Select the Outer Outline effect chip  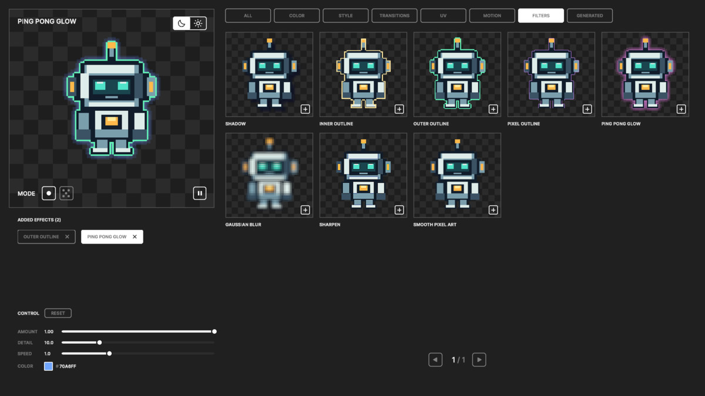coord(46,236)
